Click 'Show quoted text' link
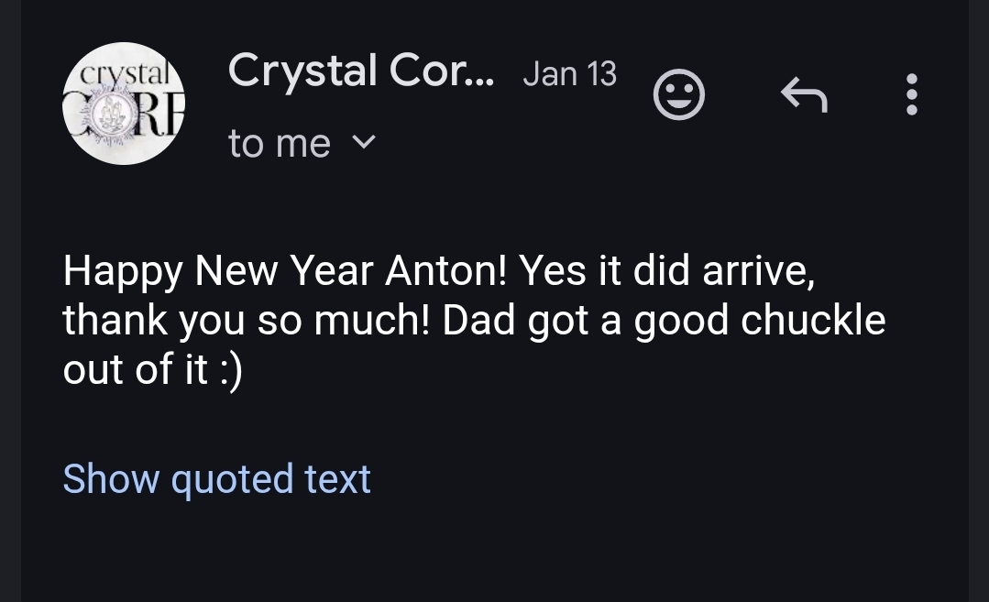989x602 pixels. coord(217,479)
